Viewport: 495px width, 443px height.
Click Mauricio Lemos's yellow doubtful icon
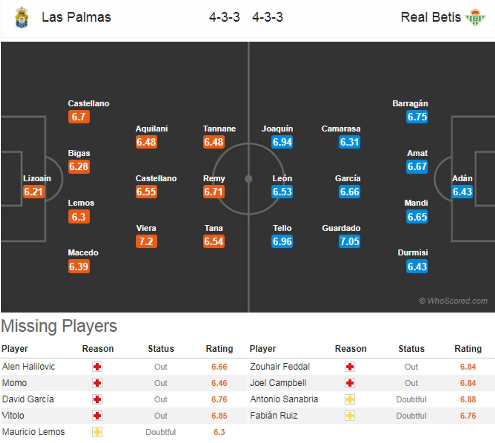coord(97,432)
